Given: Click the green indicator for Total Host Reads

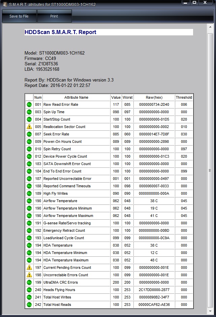Looking at the screenshot, I should coord(29,305).
